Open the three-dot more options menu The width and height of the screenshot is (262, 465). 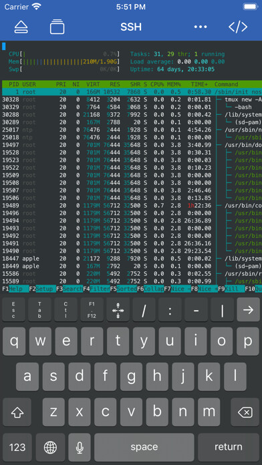[x=201, y=27]
